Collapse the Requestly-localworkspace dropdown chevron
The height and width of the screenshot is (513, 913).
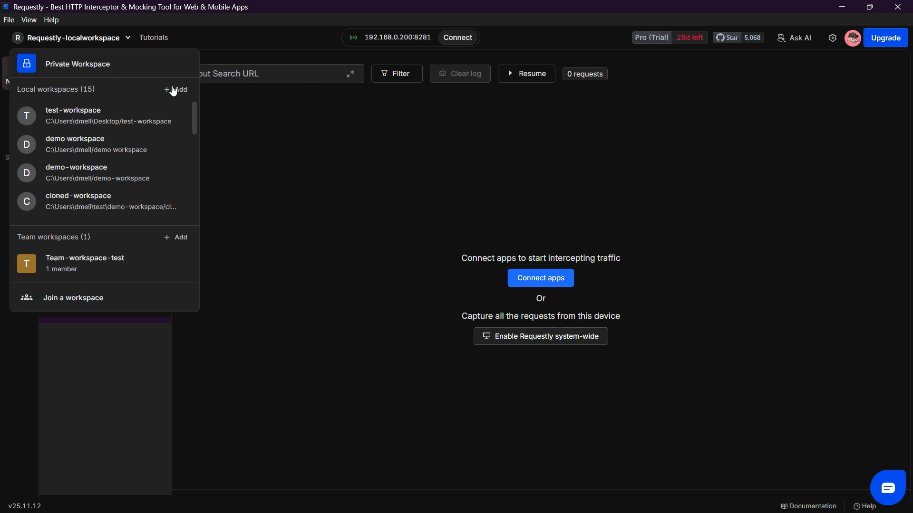(x=128, y=38)
